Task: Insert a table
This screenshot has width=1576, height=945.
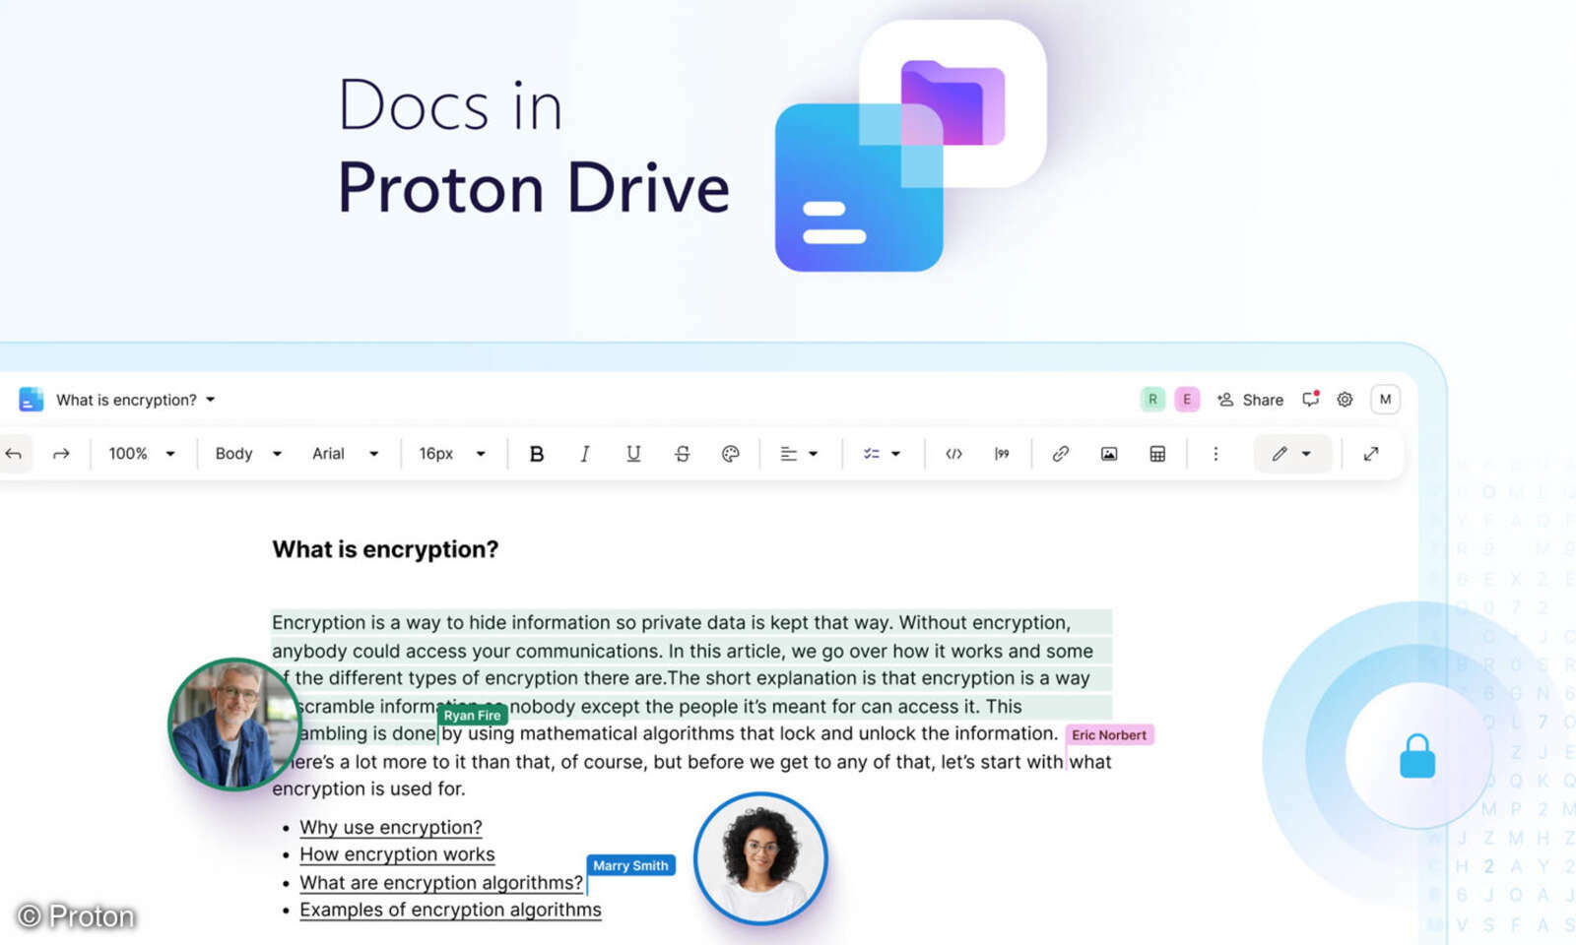Action: (1157, 454)
